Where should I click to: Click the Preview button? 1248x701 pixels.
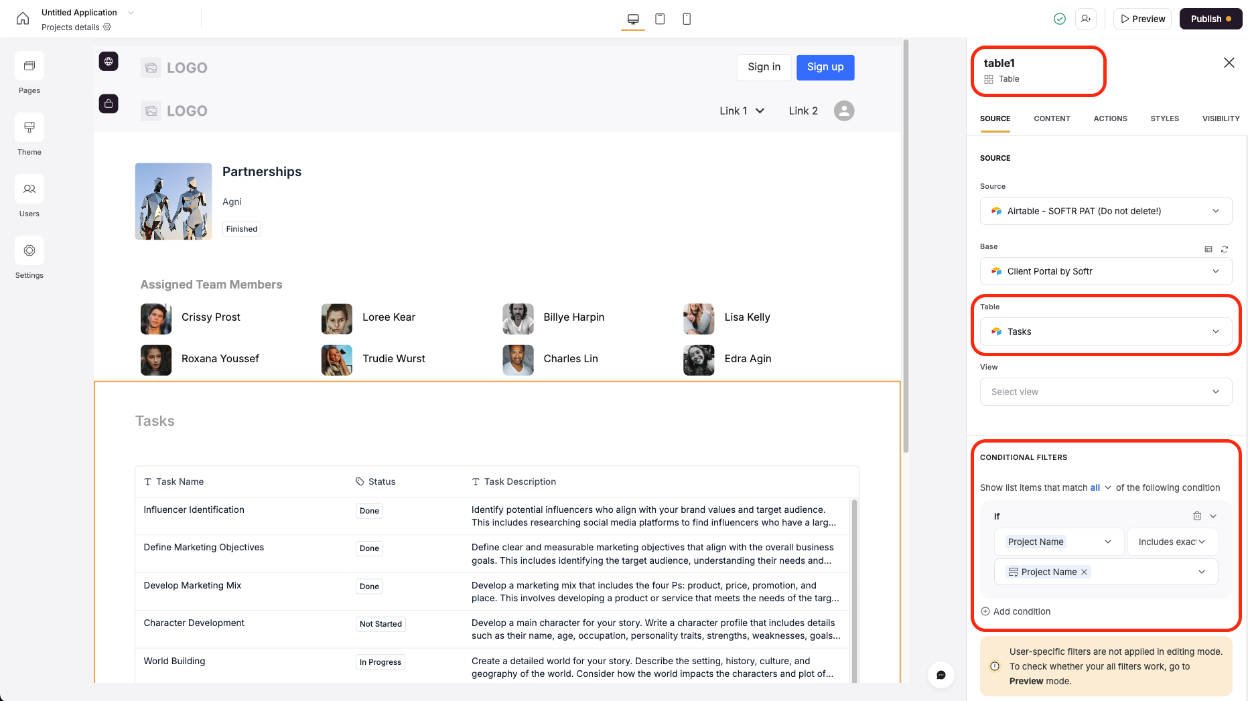pyautogui.click(x=1143, y=19)
